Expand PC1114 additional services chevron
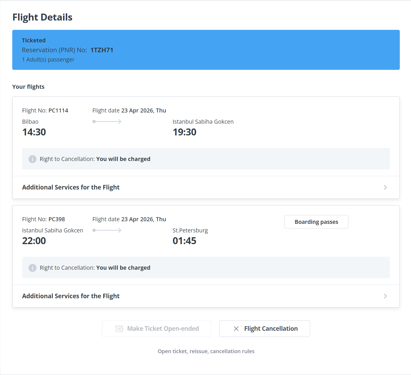 (x=385, y=187)
